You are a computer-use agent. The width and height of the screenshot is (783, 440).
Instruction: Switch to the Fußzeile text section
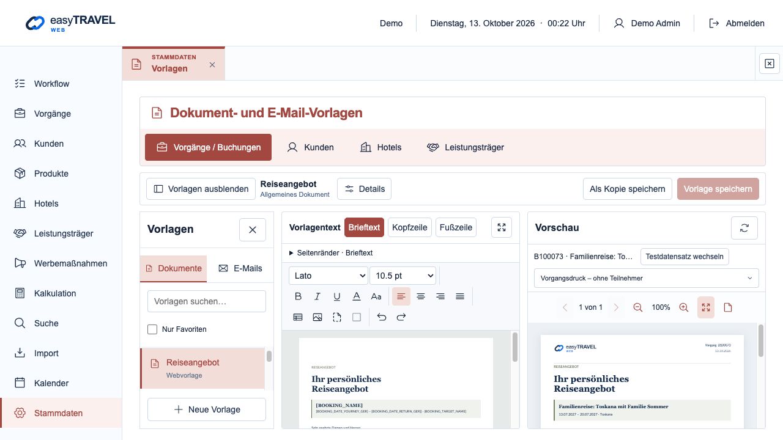click(456, 227)
